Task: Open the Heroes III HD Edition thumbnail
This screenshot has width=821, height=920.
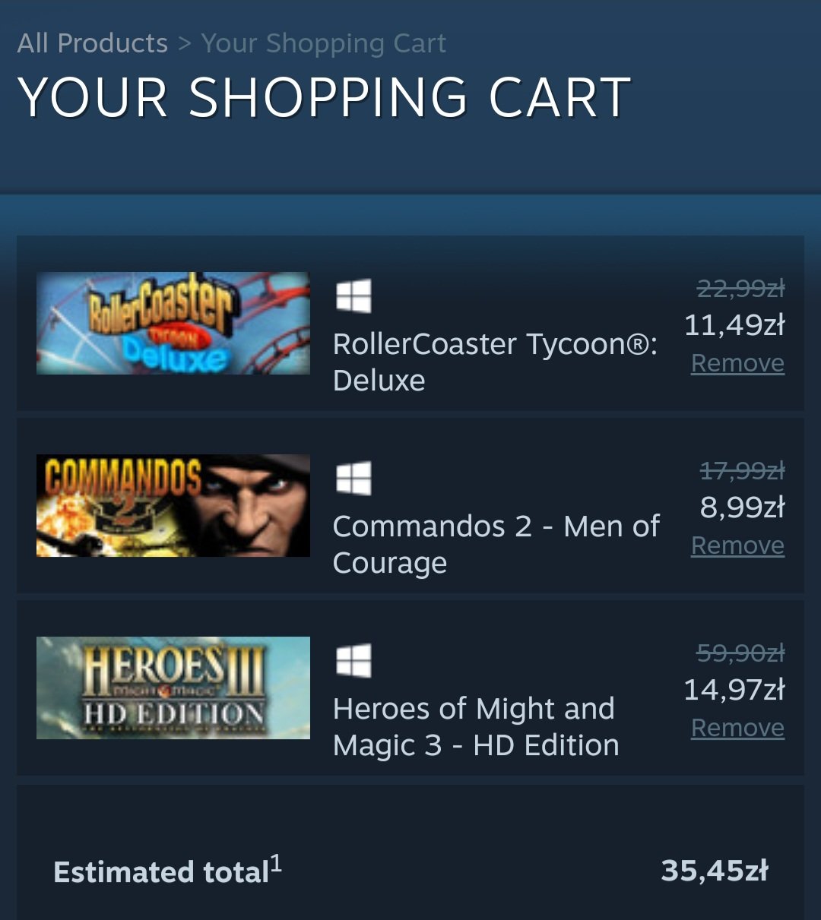Action: tap(173, 688)
